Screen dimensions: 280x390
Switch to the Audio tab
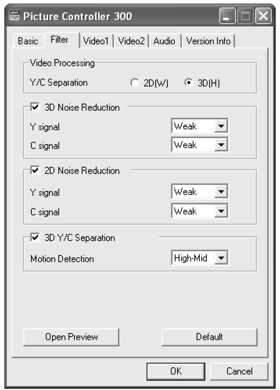click(x=164, y=41)
